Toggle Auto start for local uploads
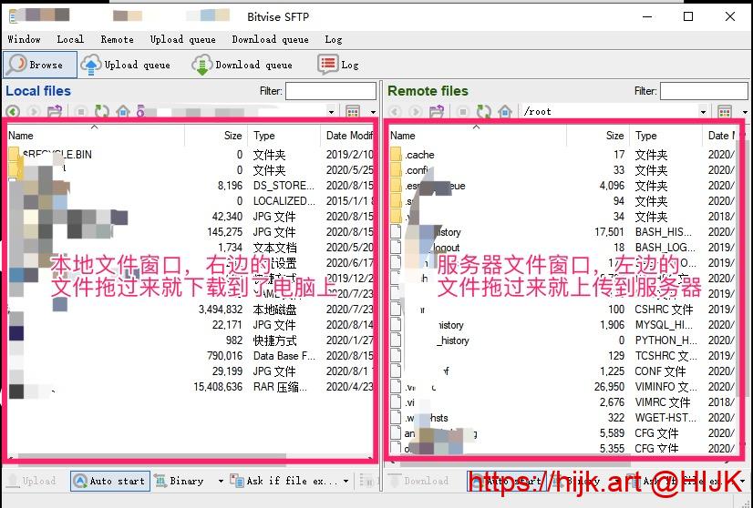 click(108, 481)
